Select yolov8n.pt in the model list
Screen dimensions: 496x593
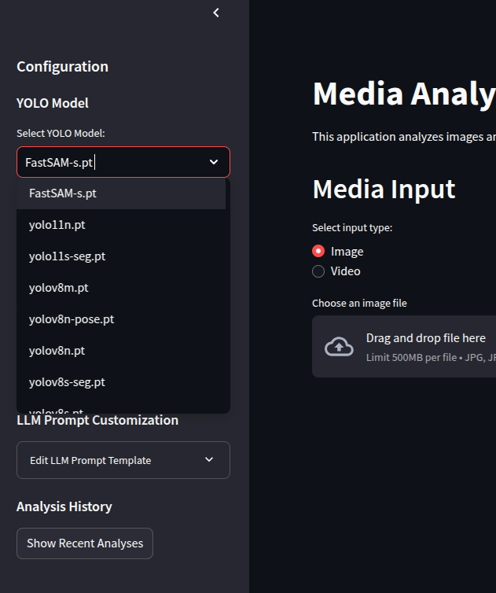pyautogui.click(x=121, y=351)
